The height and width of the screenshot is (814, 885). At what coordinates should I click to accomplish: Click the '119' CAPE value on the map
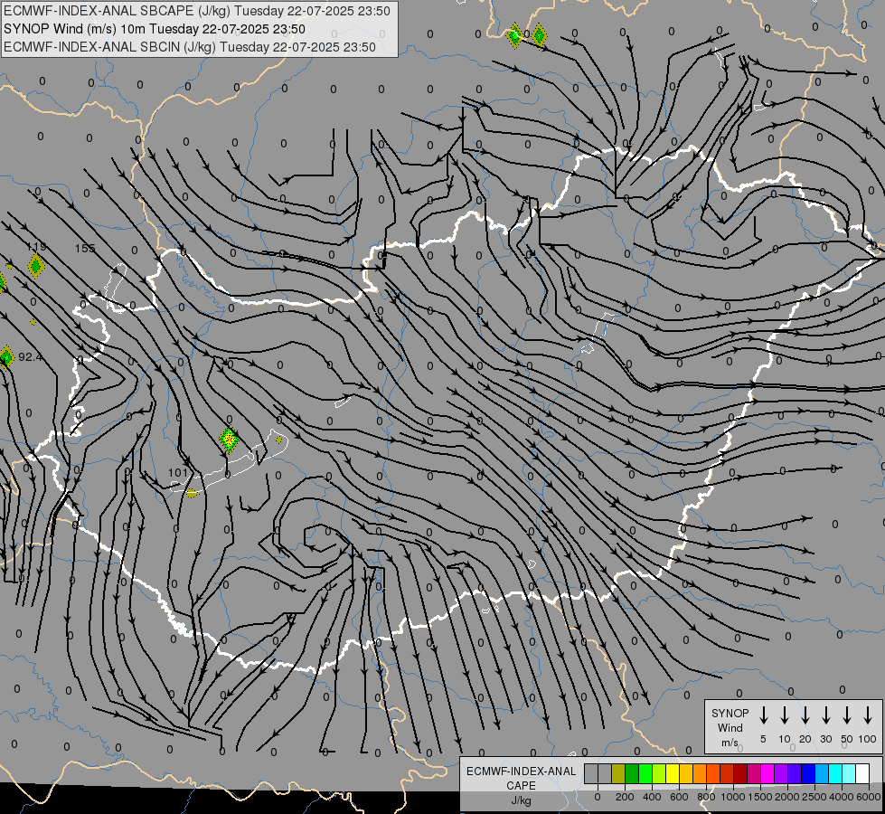pos(37,247)
